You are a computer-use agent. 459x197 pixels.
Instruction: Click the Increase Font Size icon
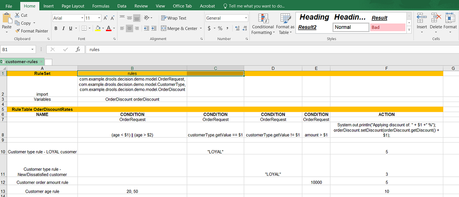106,18
